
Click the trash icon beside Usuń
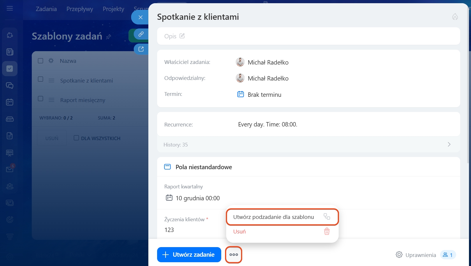point(327,231)
